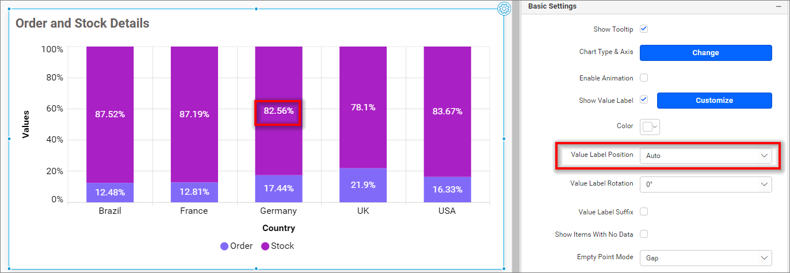Open the Value Label Rotation dropdown
This screenshot has height=273, width=790.
pyautogui.click(x=705, y=184)
